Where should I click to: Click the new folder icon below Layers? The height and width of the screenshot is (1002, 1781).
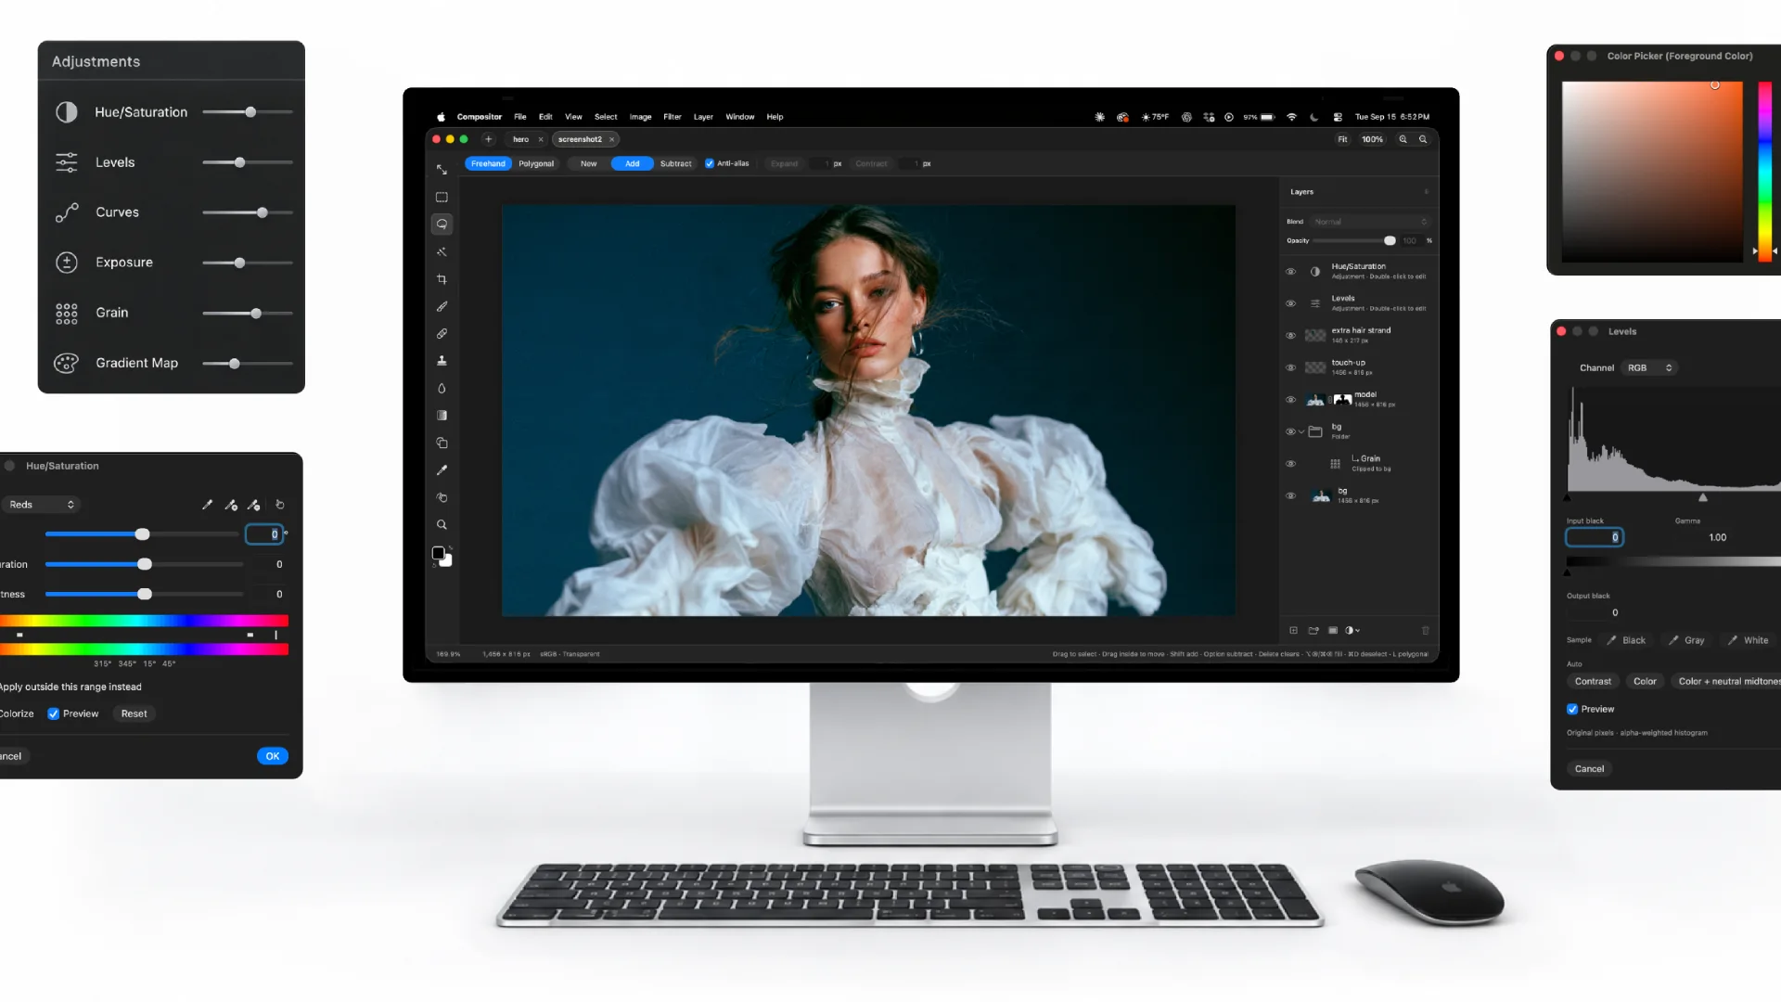(1313, 631)
